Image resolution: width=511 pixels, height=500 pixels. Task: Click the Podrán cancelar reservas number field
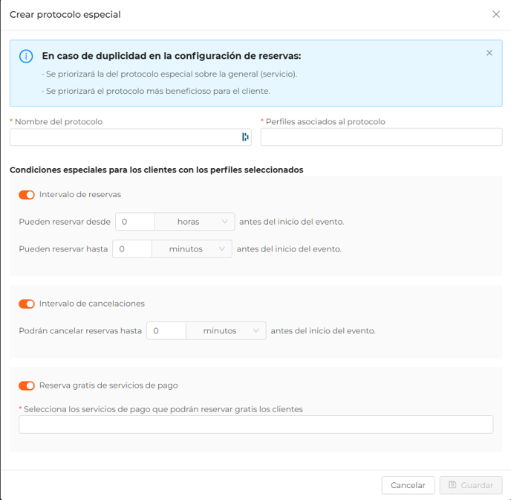pos(166,330)
